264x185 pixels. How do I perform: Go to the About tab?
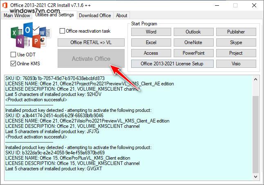click(x=121, y=16)
